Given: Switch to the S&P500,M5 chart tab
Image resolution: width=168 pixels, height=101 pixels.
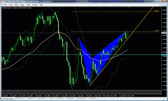Looking at the screenshot, I should click(60, 98).
